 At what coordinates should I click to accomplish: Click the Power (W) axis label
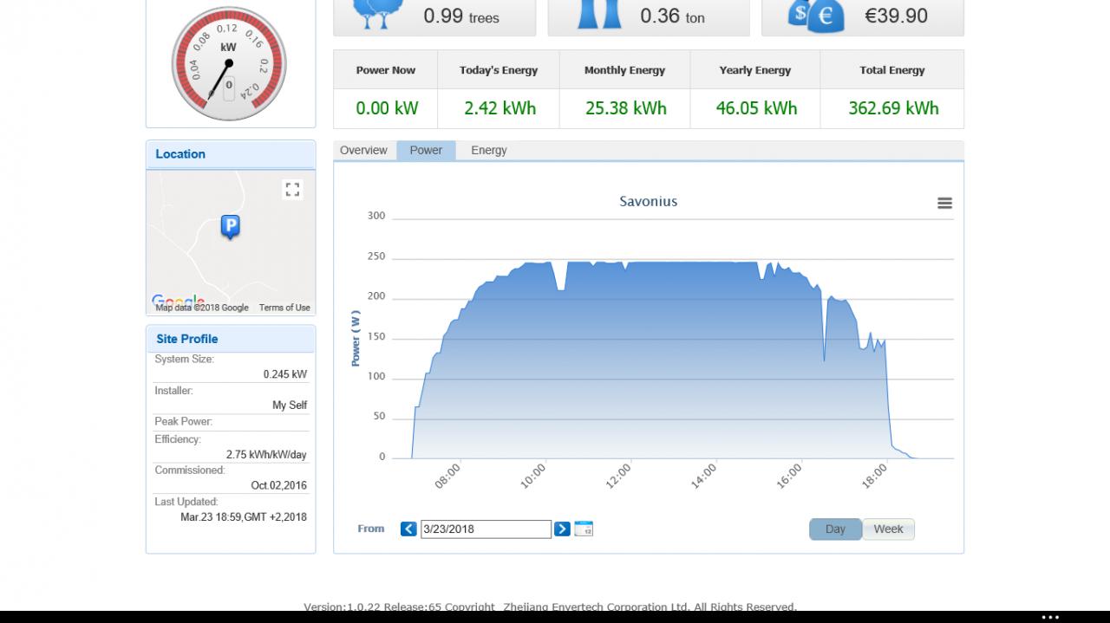(356, 338)
